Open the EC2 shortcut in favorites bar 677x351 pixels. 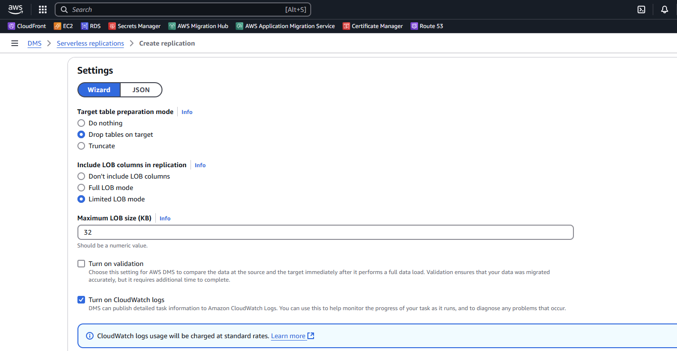(x=63, y=26)
